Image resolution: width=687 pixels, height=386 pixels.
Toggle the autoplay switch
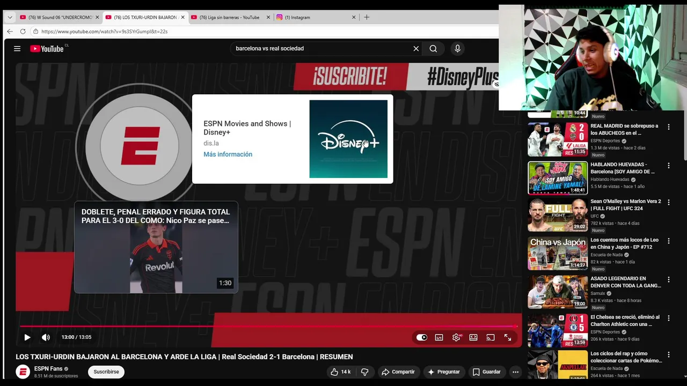click(422, 337)
